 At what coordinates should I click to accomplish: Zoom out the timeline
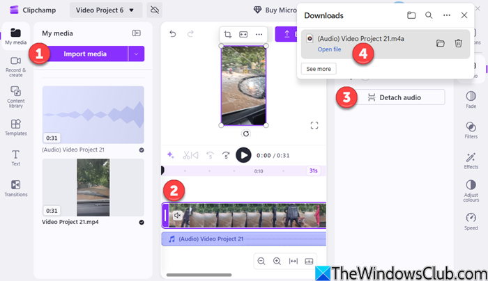click(261, 261)
